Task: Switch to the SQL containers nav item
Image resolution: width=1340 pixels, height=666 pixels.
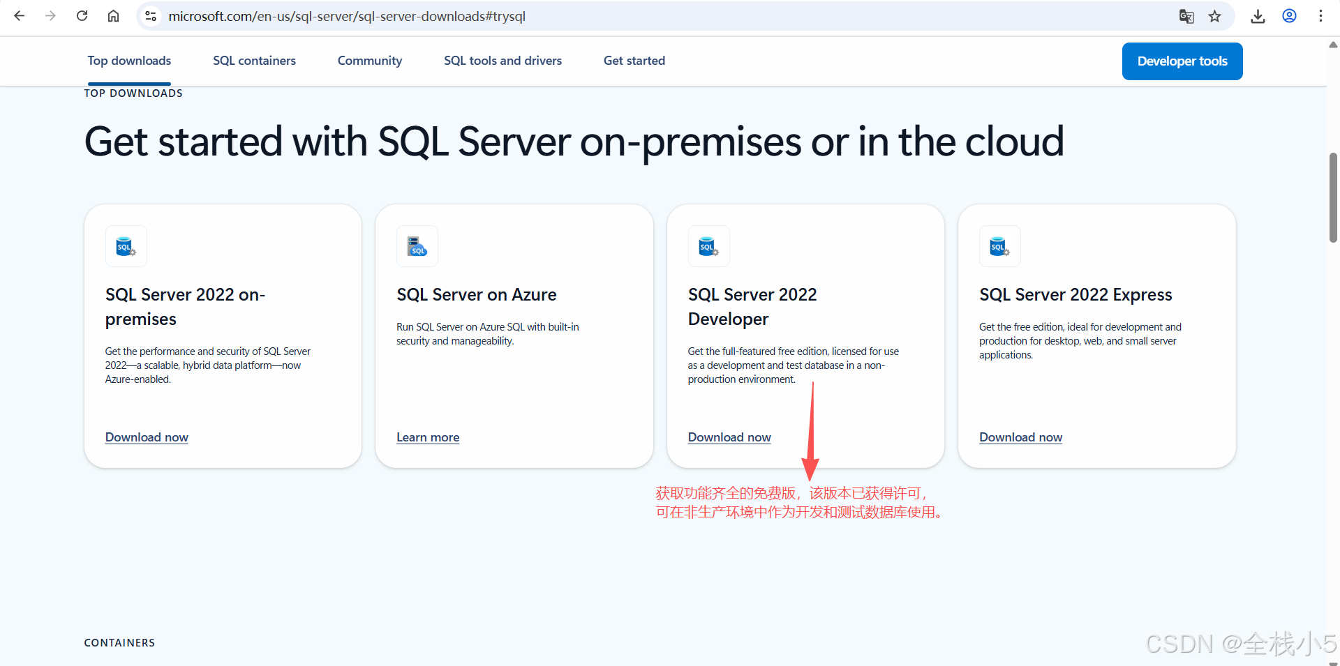Action: point(254,61)
